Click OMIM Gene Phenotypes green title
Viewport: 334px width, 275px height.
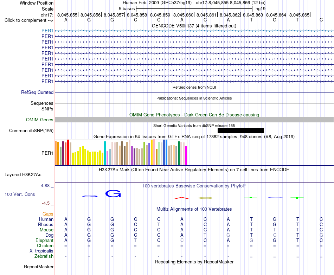[x=194, y=115]
